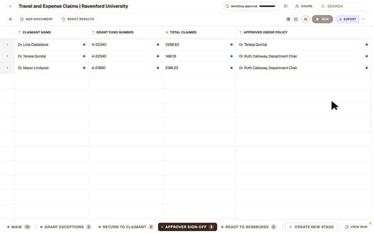Select the Approver Sign-Off tab
The image size is (374, 233).
pos(188,227)
